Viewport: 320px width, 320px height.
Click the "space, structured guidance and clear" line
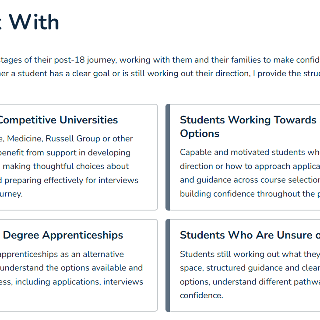(x=250, y=268)
